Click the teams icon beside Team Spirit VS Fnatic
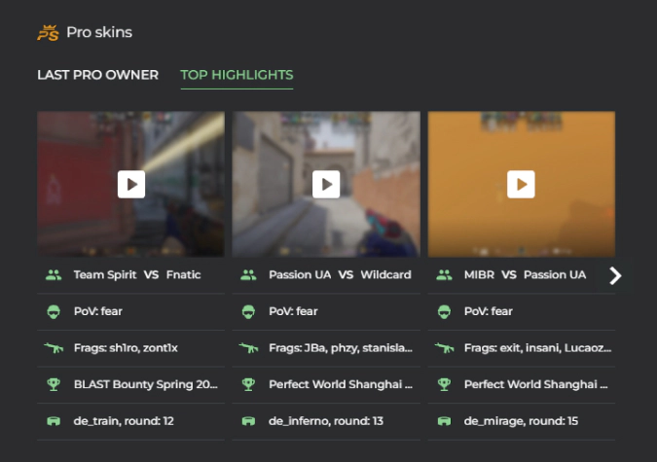This screenshot has height=462, width=657. tap(54, 275)
